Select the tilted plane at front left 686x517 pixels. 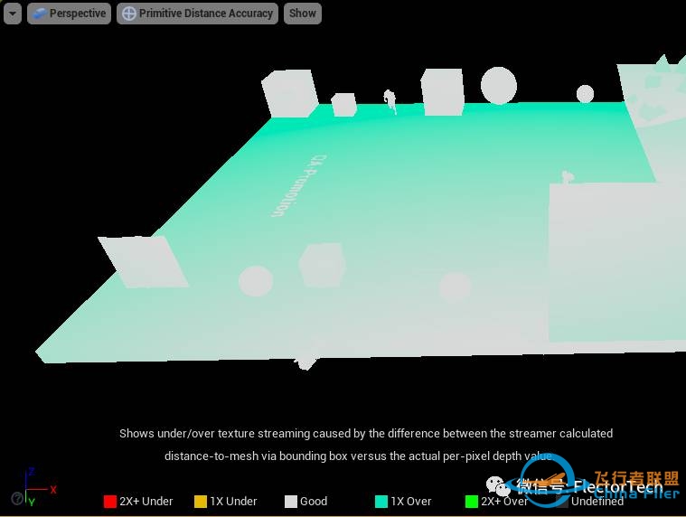click(x=143, y=261)
